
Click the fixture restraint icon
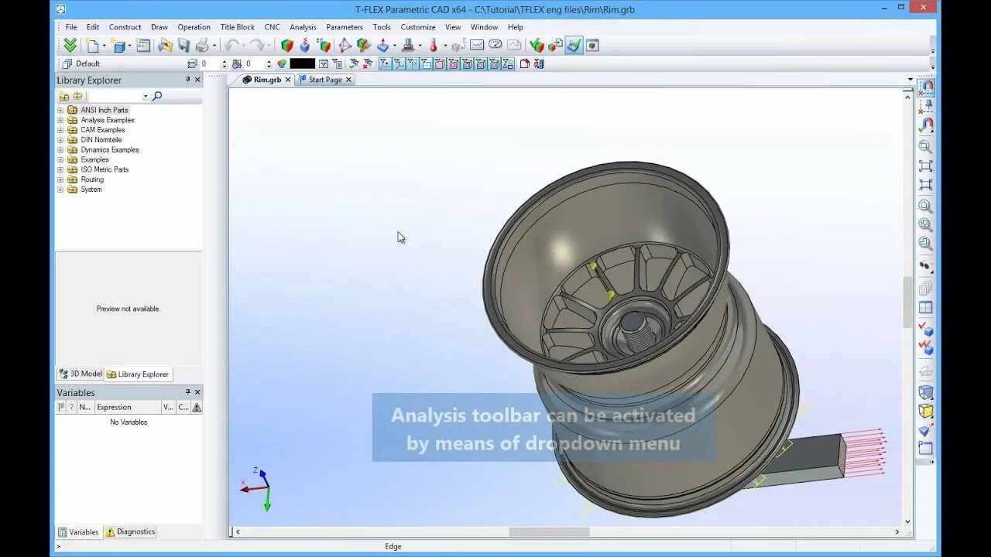409,45
